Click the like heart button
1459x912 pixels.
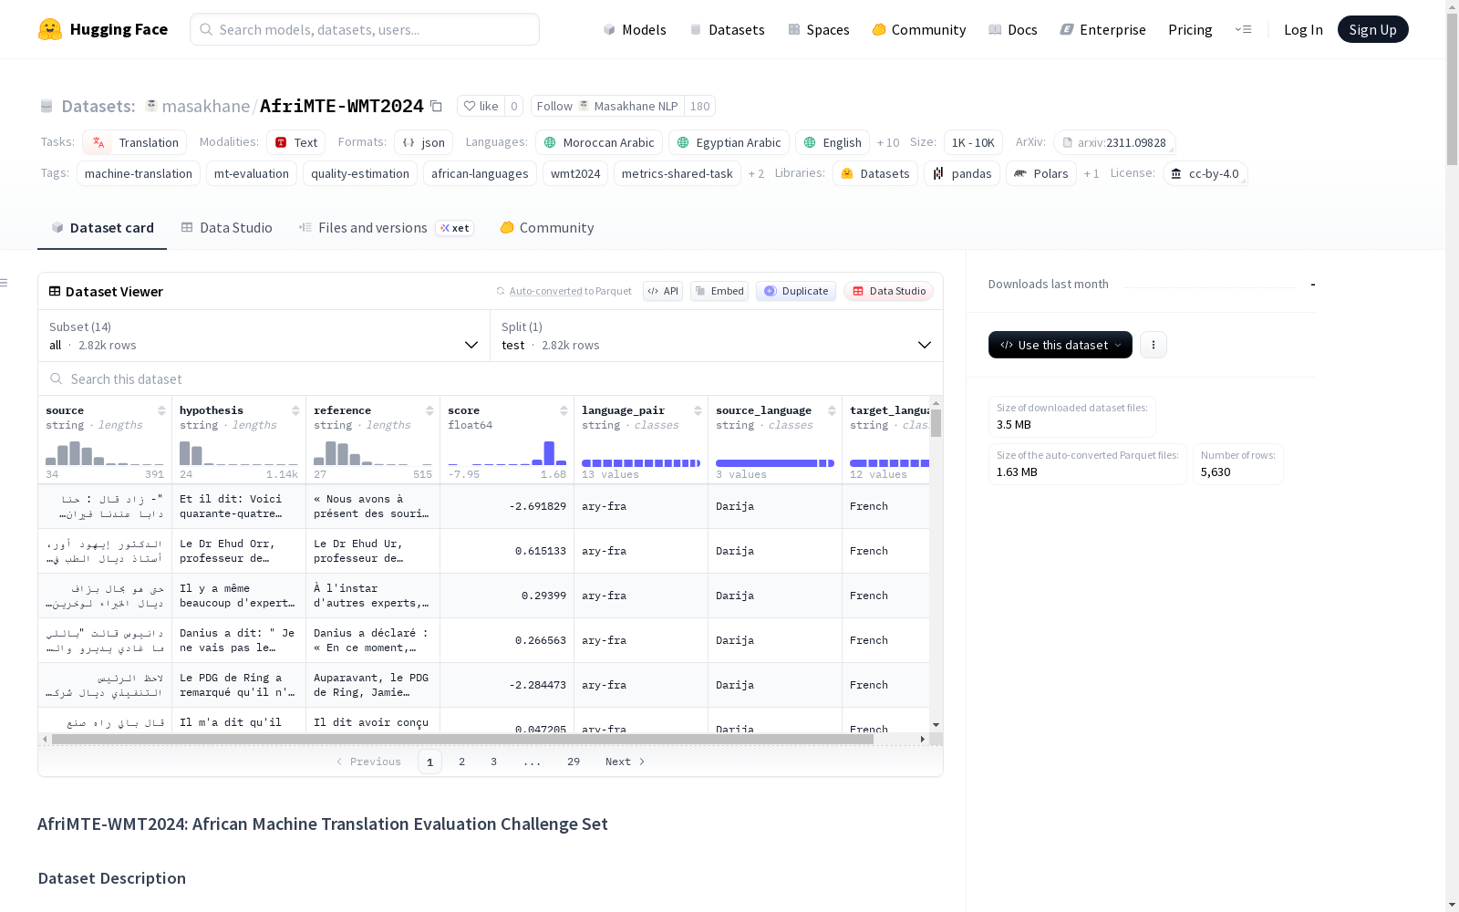point(481,106)
